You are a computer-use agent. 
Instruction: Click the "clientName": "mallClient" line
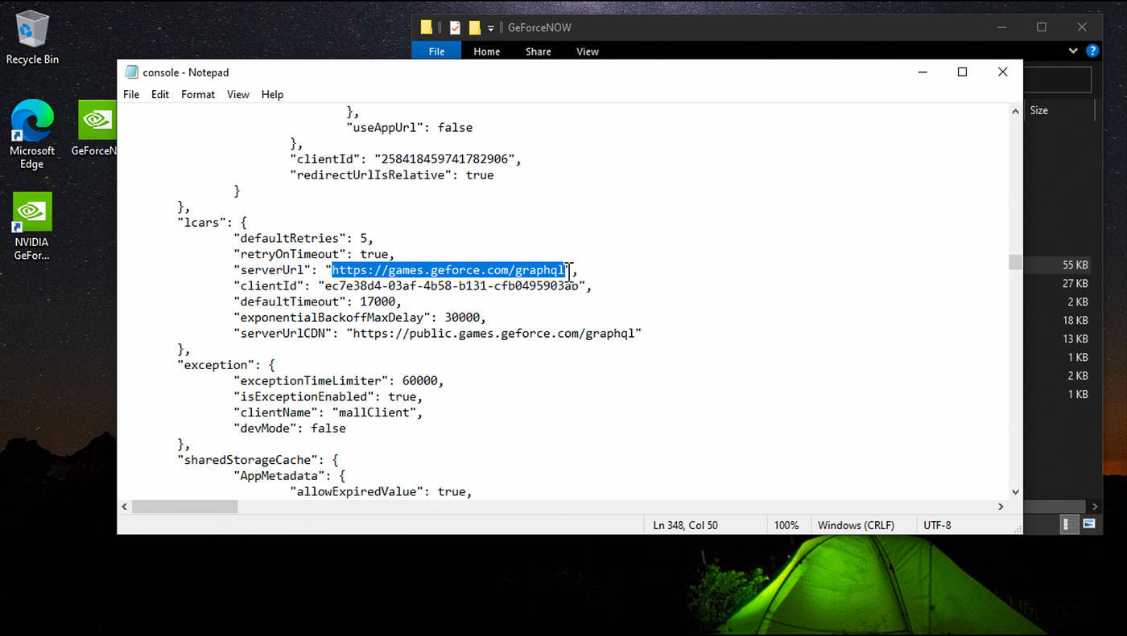pos(328,412)
